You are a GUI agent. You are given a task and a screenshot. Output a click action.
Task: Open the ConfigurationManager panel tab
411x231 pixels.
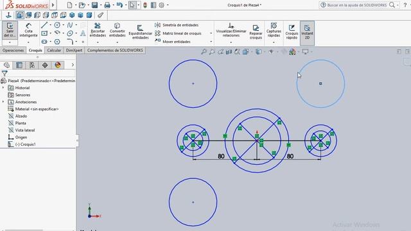[x=32, y=65]
